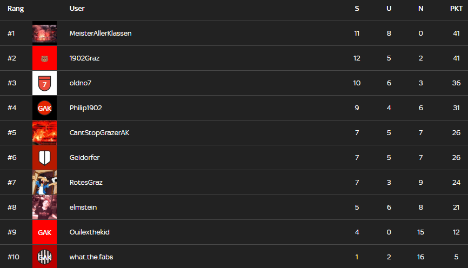The height and width of the screenshot is (268, 468).
Task: Open the MeisterAllerKlassen username link
Action: point(101,33)
